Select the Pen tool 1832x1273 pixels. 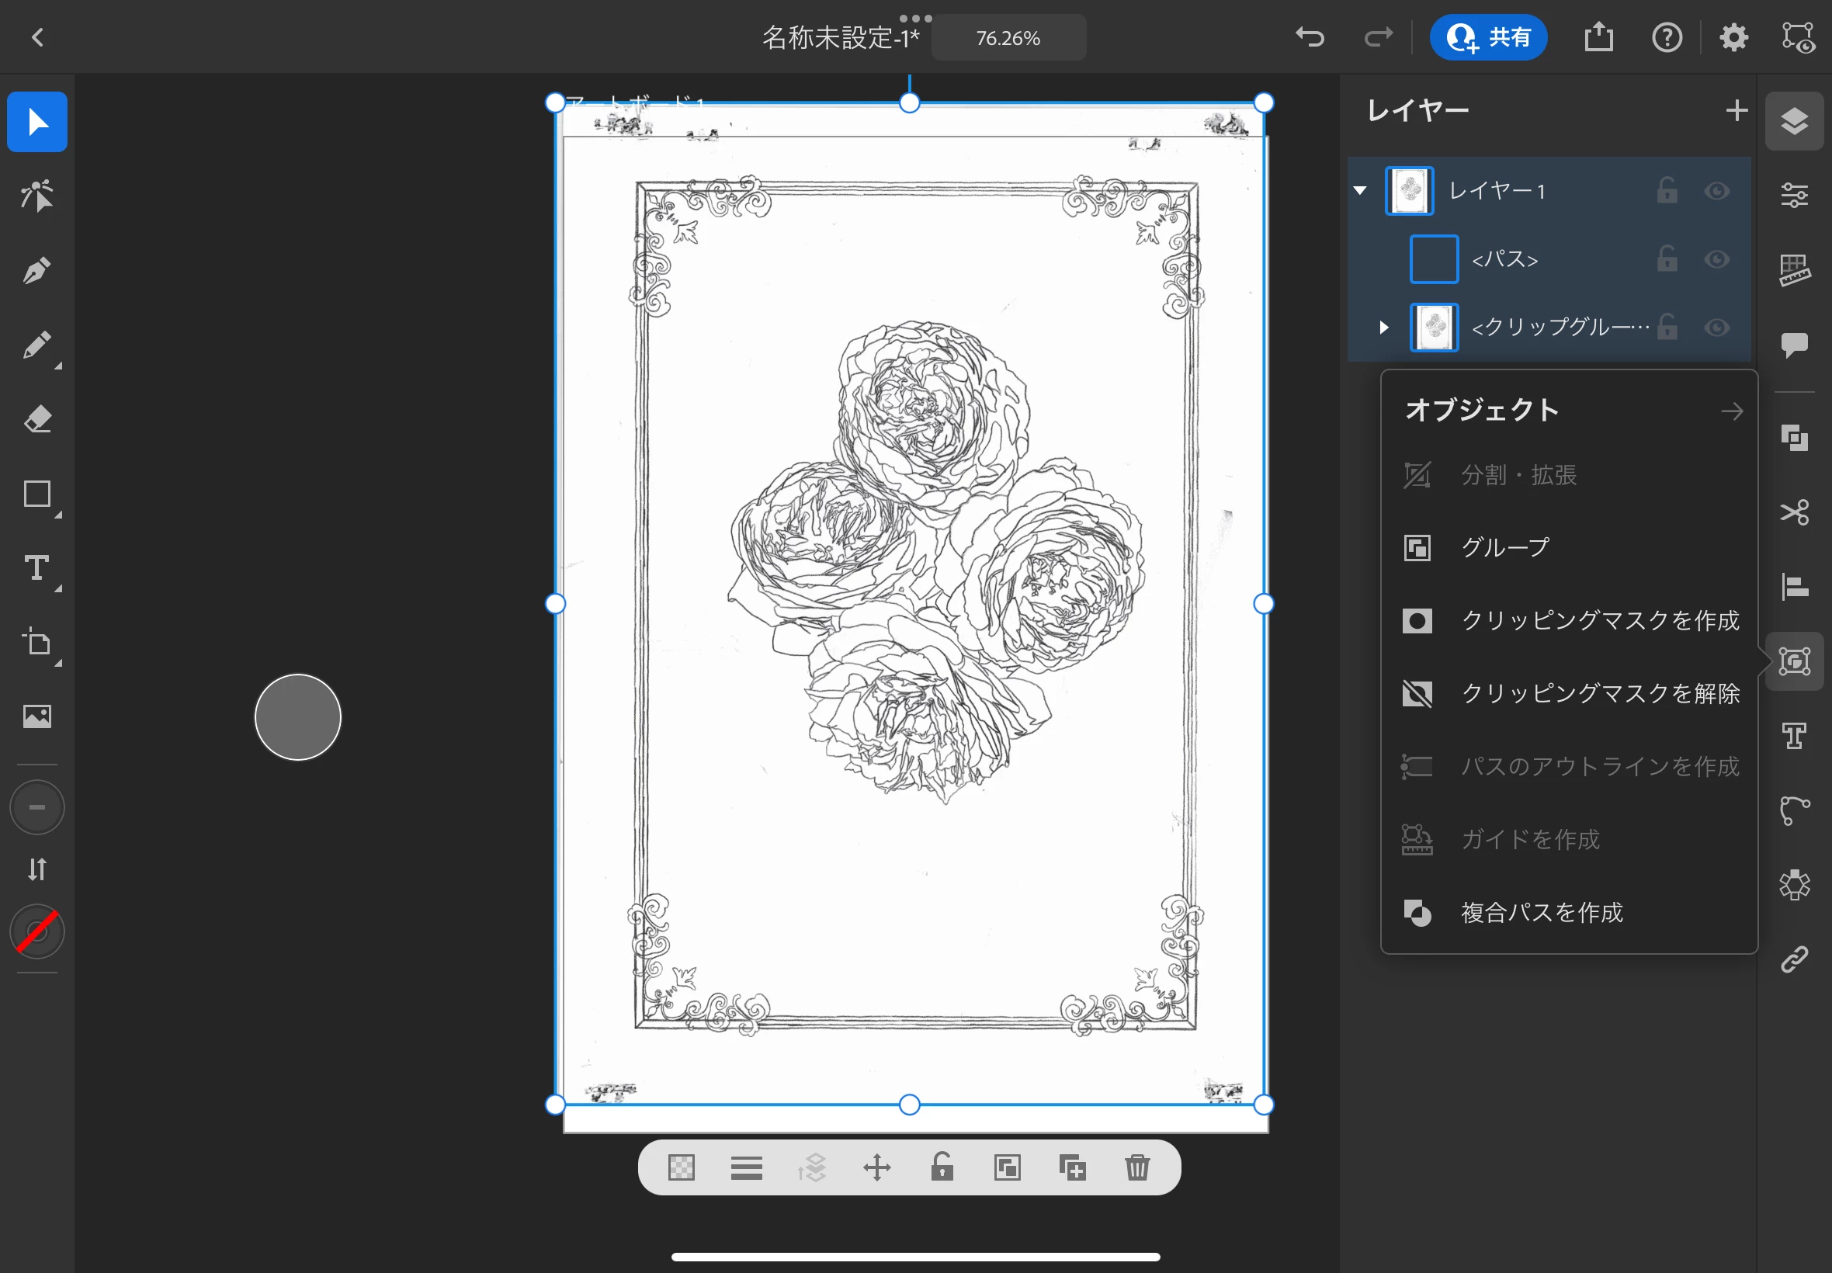[x=36, y=271]
